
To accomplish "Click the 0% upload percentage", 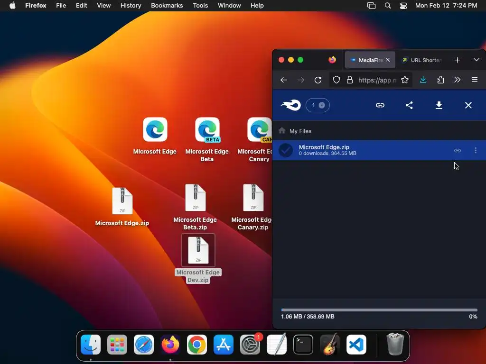I will 473,317.
